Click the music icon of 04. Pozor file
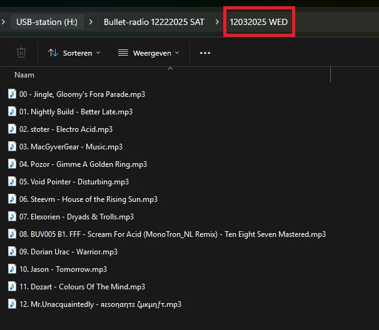This screenshot has height=330, width=379. tap(12, 164)
